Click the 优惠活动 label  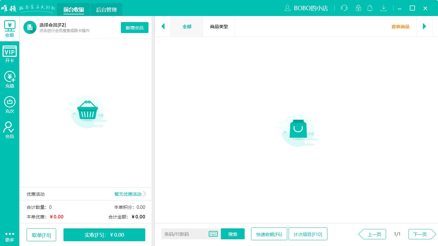[x=36, y=194]
